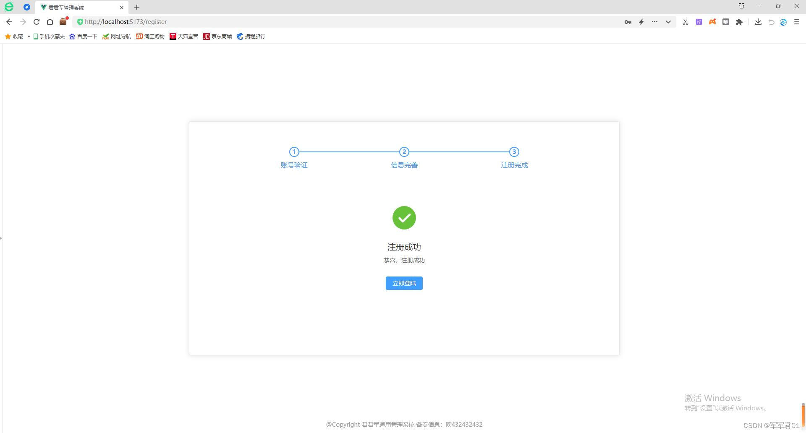
Task: Click the 账号验证 step label
Action: point(294,165)
